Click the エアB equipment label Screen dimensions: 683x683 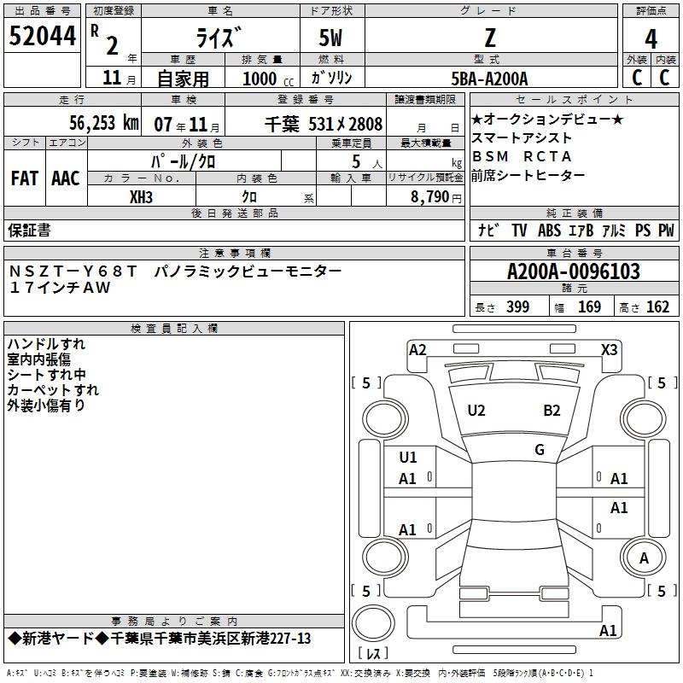point(581,230)
